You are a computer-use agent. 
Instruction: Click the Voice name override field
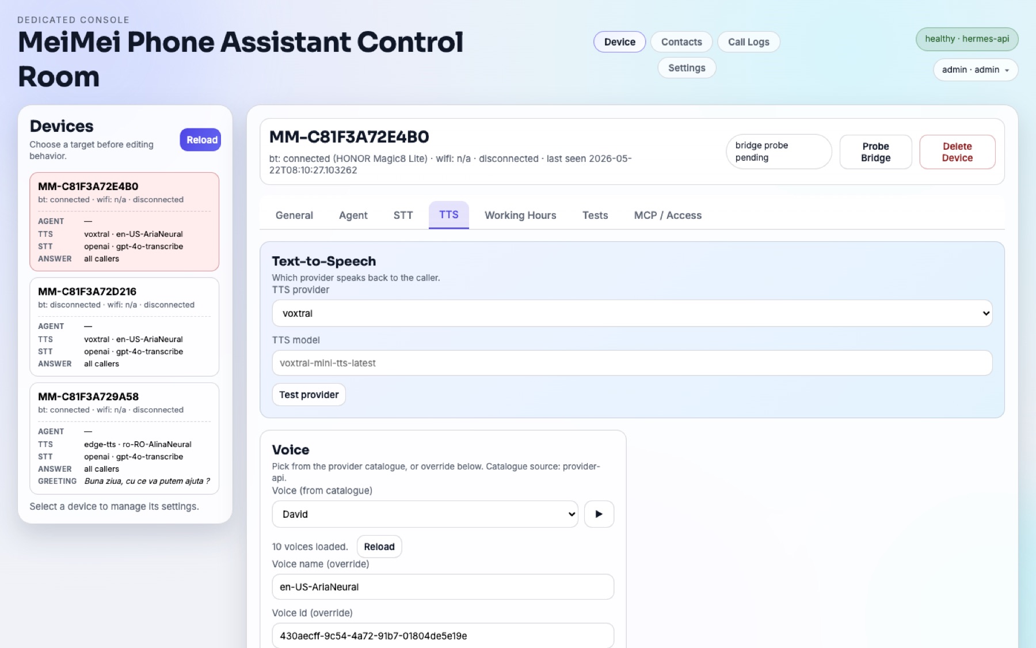coord(443,587)
